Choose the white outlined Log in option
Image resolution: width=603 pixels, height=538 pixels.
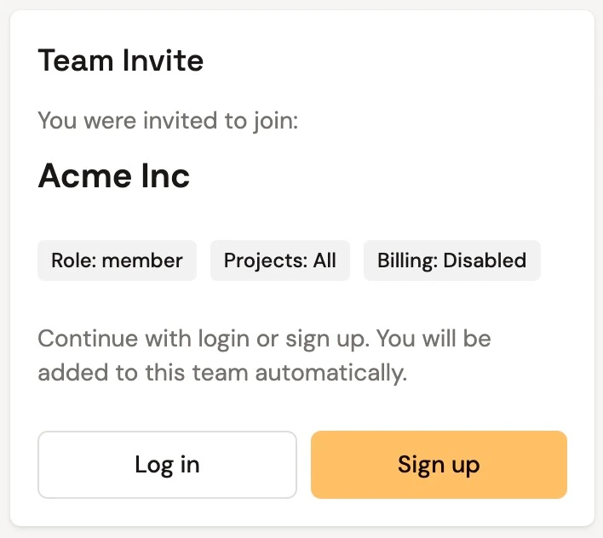[x=167, y=465]
